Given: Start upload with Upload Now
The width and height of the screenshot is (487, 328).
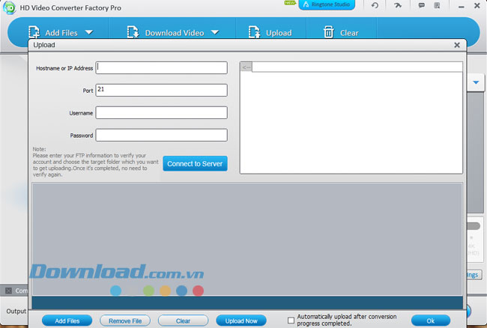Looking at the screenshot, I should [241, 321].
